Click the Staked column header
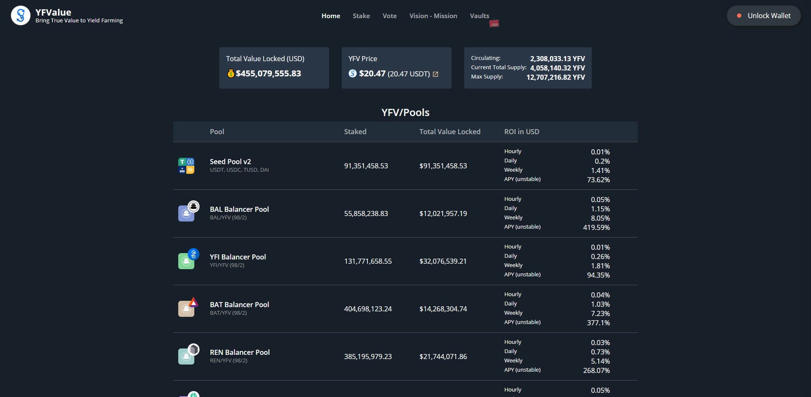811x397 pixels. [355, 132]
